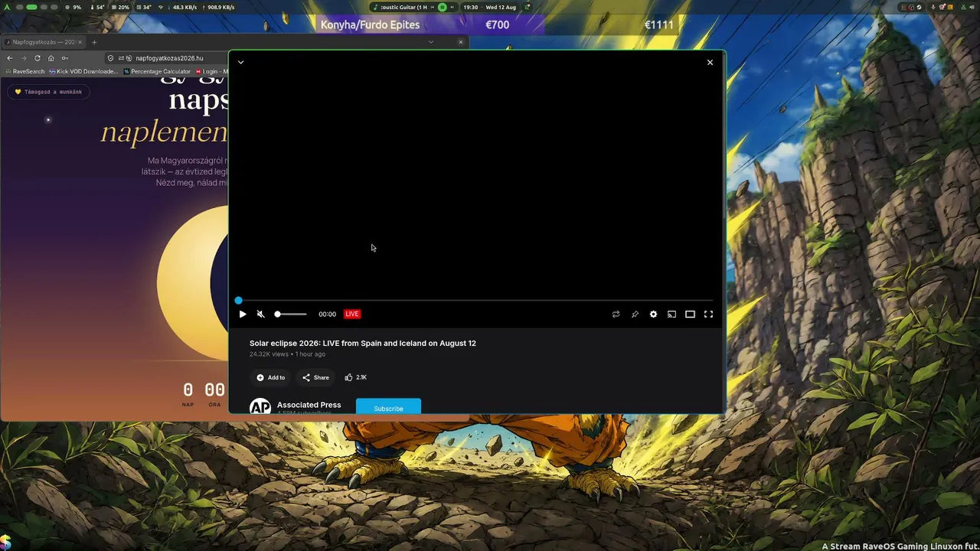Go forward in the browser
Image resolution: width=980 pixels, height=551 pixels.
pyautogui.click(x=24, y=58)
